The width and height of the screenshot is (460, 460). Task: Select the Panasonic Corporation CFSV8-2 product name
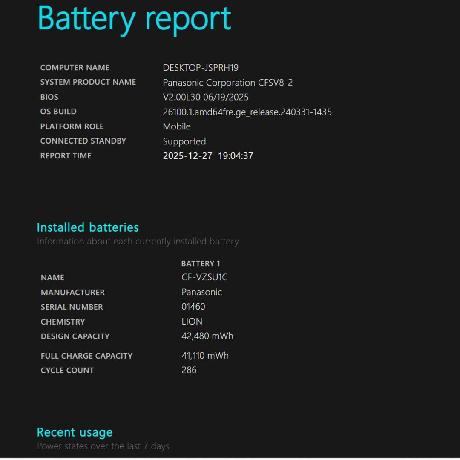click(227, 83)
